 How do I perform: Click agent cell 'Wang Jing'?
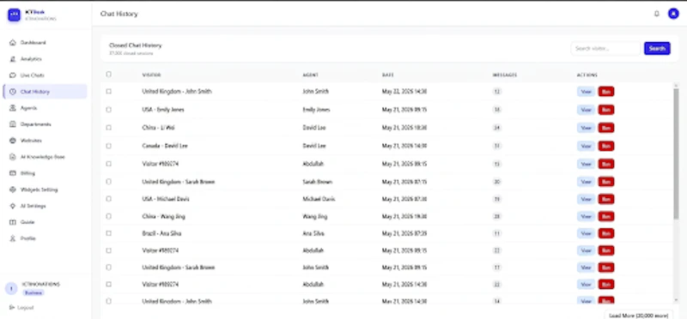[314, 216]
